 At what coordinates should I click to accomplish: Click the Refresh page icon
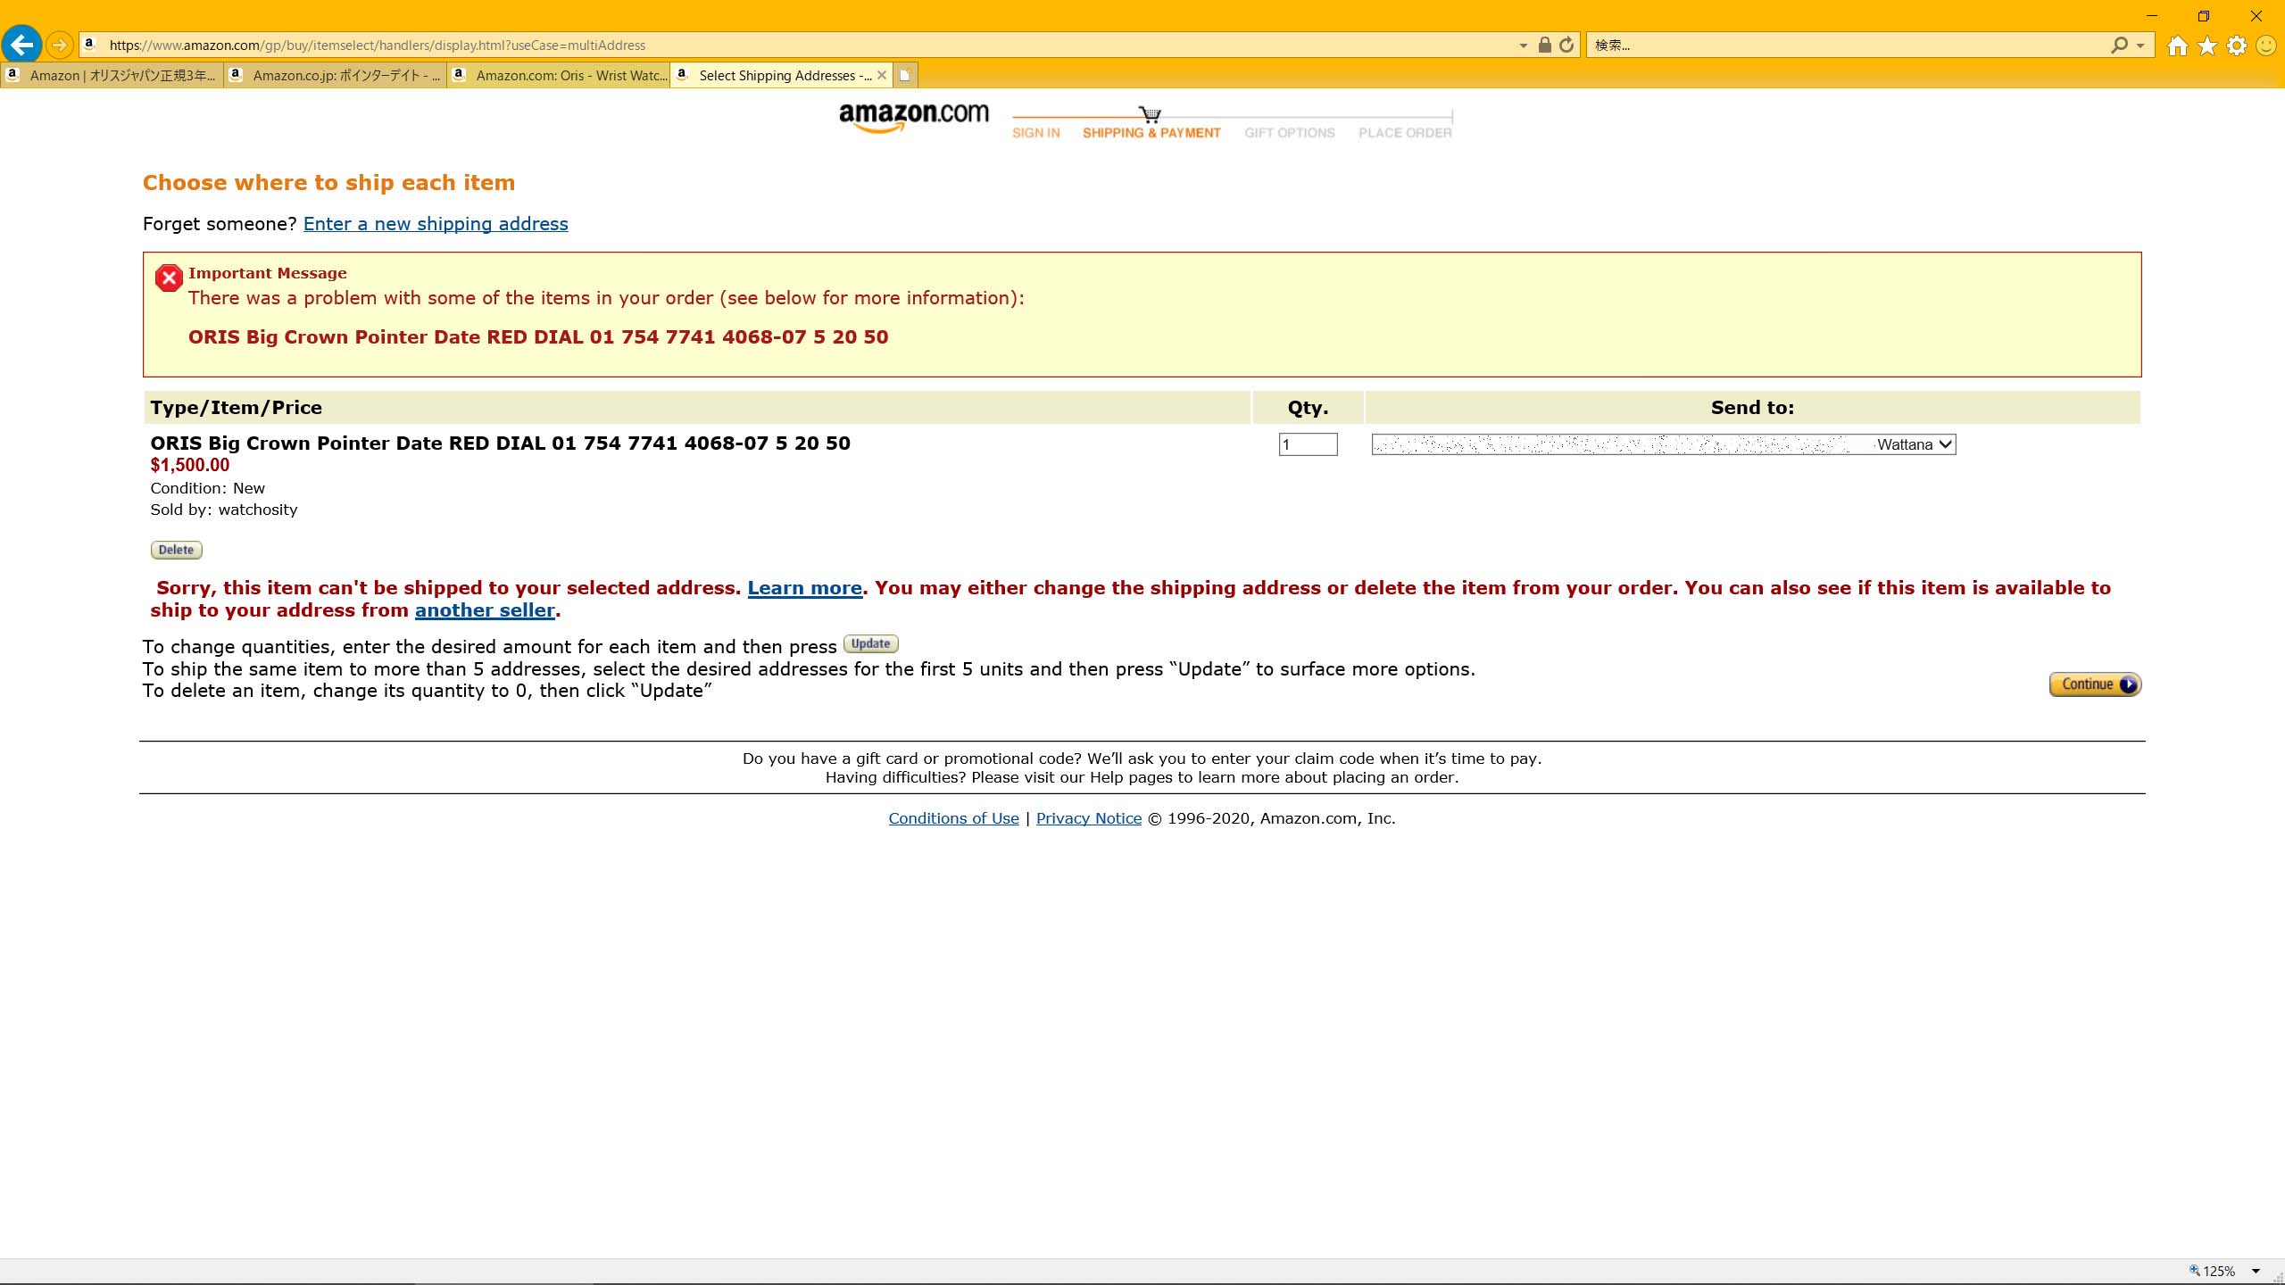(x=1566, y=45)
